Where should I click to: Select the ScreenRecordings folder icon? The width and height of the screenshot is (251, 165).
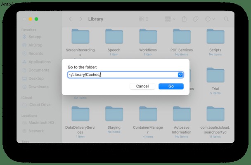point(81,36)
